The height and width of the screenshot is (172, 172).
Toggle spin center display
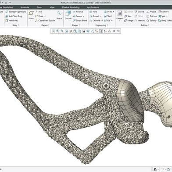(105, 31)
